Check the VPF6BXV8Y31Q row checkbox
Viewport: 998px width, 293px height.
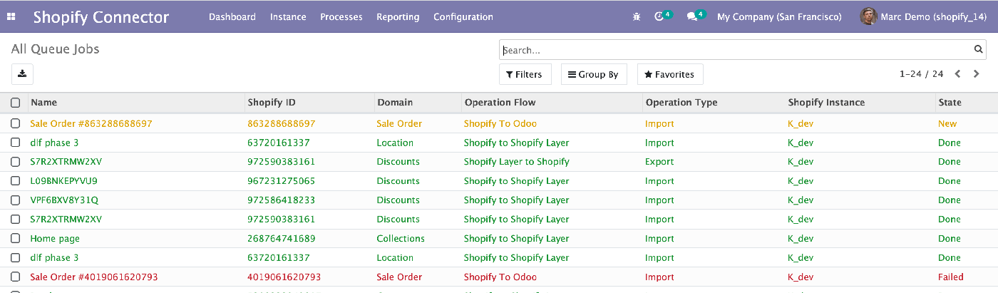15,200
